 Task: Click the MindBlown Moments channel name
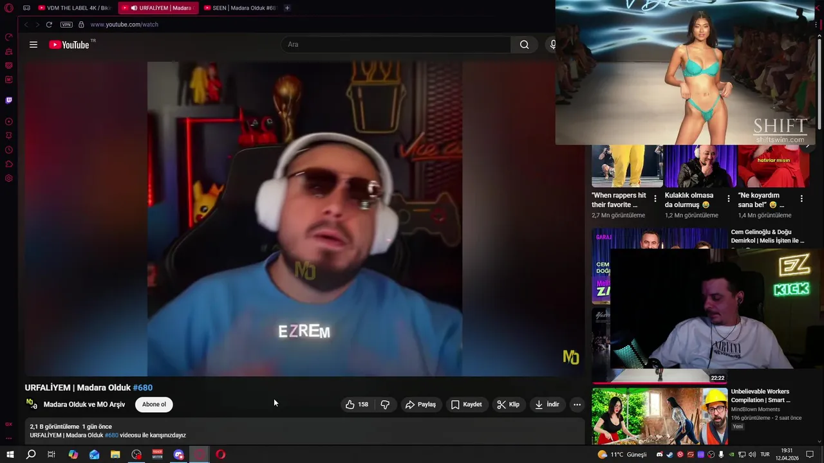pos(755,409)
